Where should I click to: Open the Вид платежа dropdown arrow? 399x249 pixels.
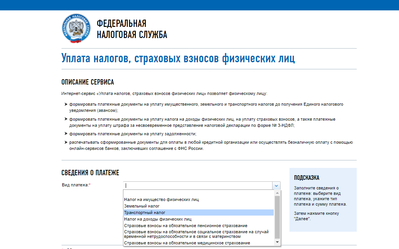pos(276,186)
